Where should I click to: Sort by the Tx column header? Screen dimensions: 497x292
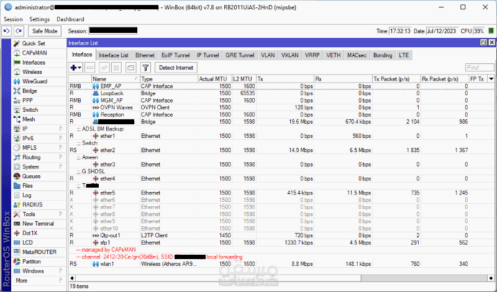pos(285,79)
